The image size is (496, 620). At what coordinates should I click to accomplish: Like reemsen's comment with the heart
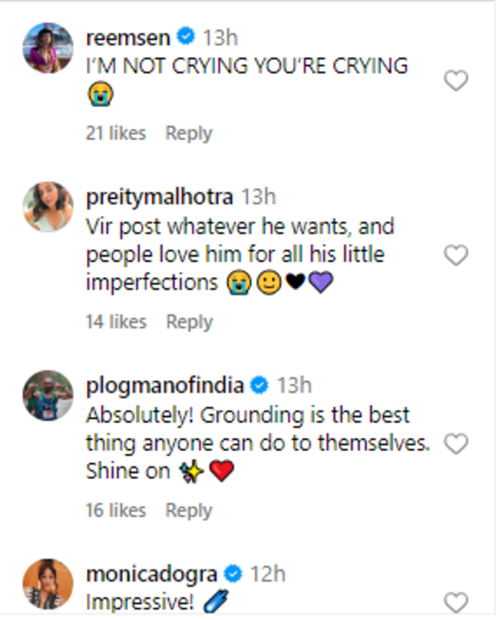coord(456,81)
